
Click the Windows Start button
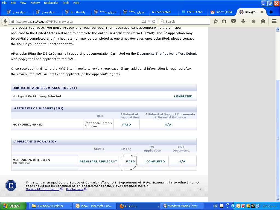pyautogui.click(x=13, y=206)
